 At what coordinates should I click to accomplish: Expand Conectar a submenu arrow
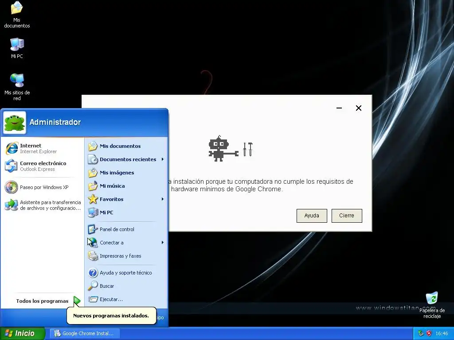click(x=163, y=243)
